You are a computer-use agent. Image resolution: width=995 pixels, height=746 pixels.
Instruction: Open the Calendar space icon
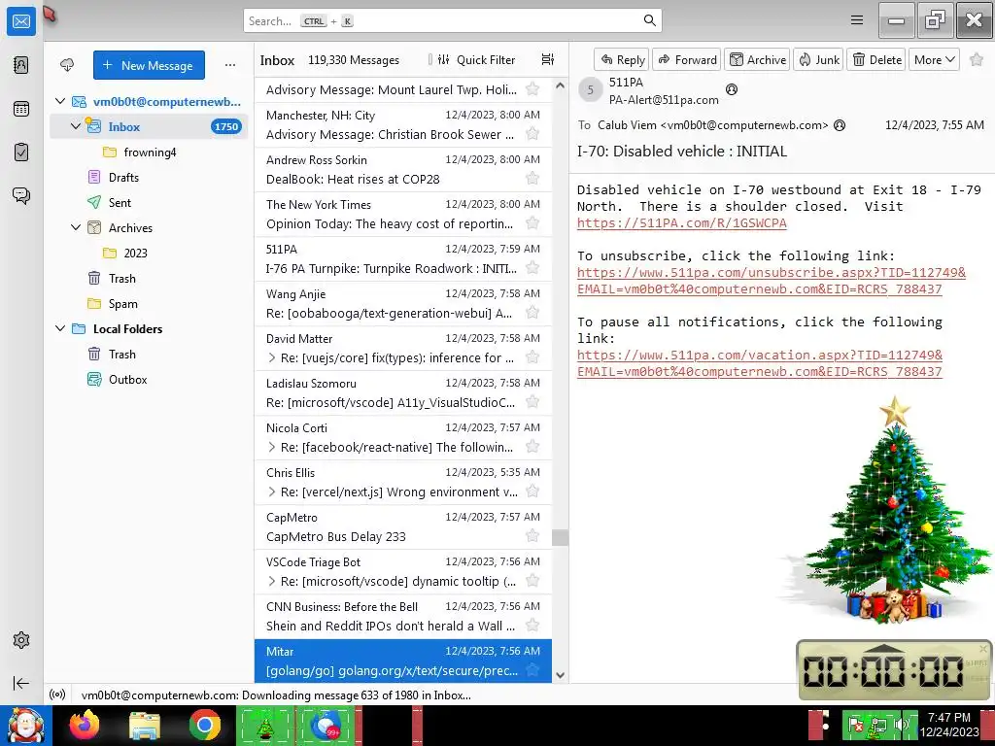pyautogui.click(x=21, y=109)
